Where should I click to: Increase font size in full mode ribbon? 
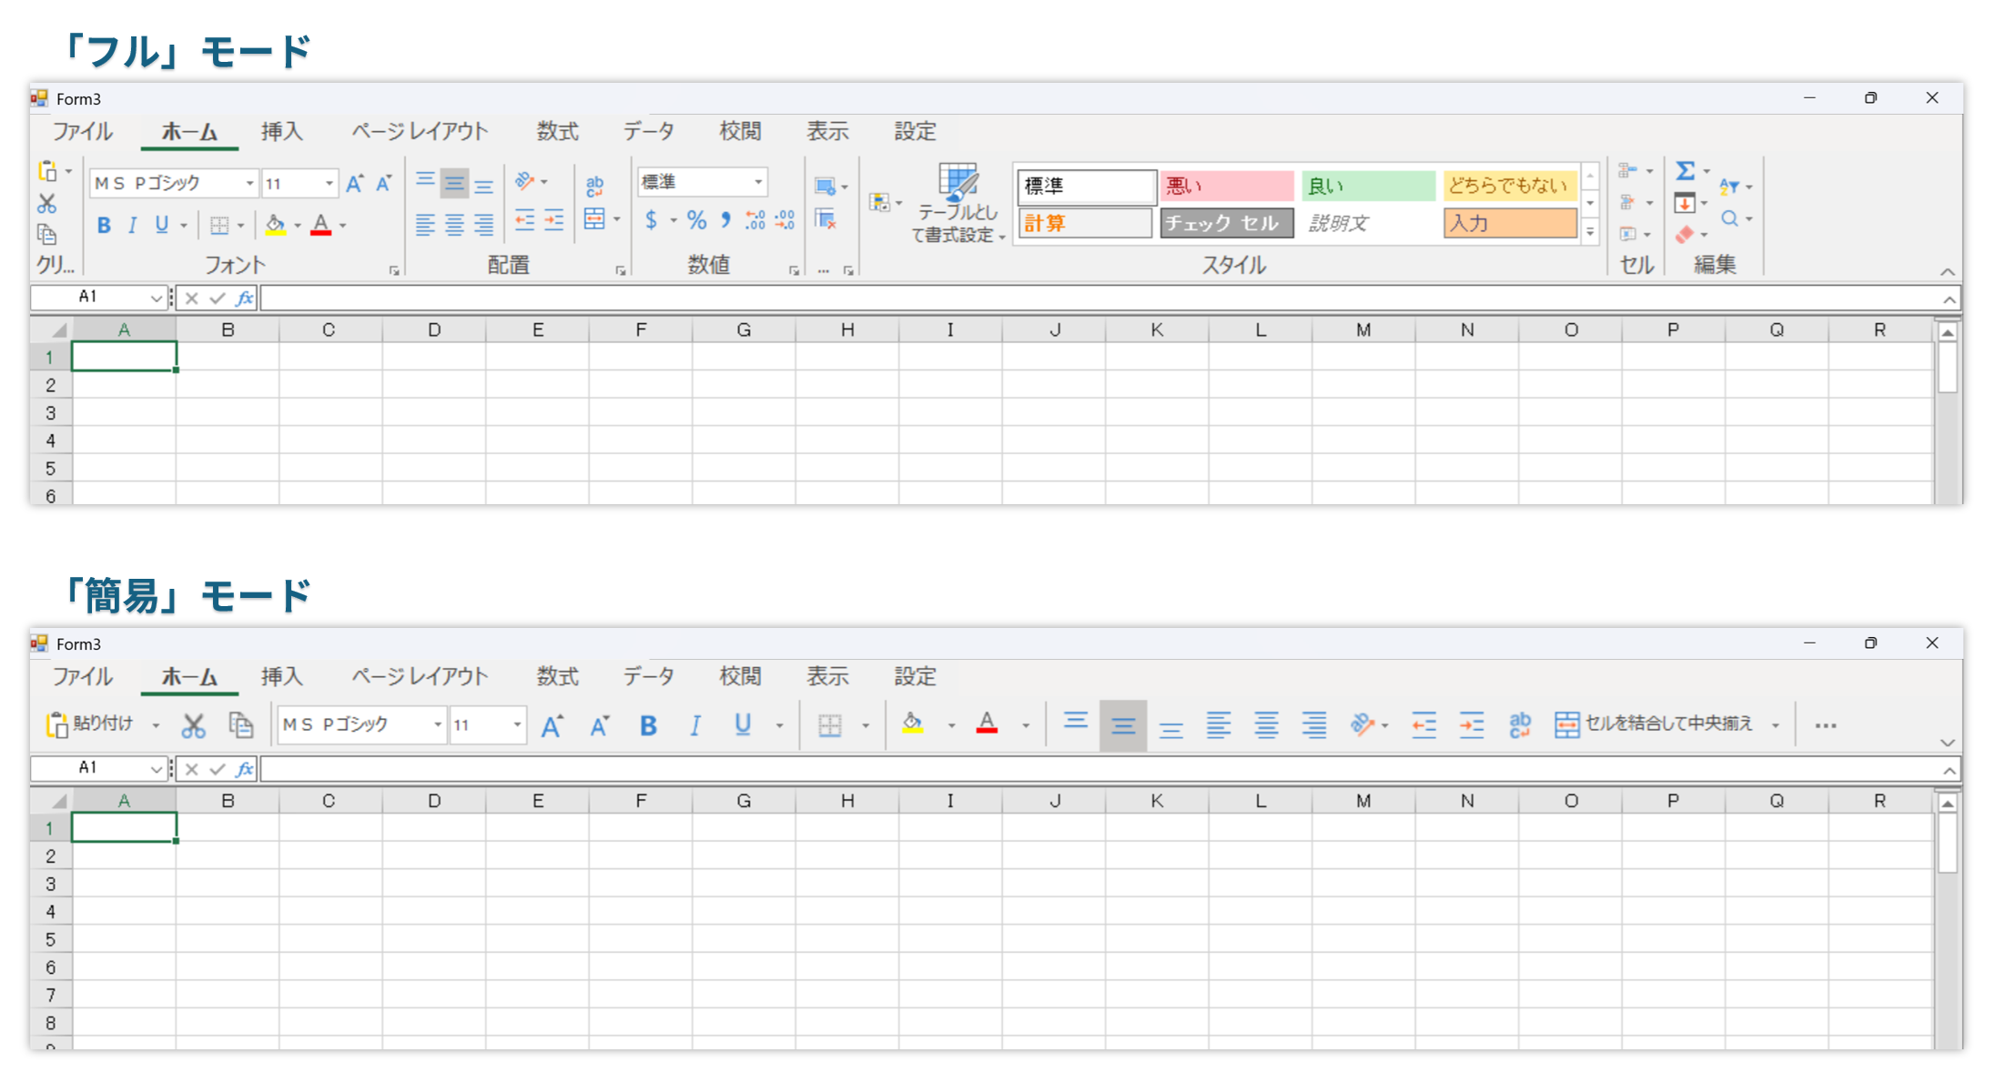[x=355, y=184]
